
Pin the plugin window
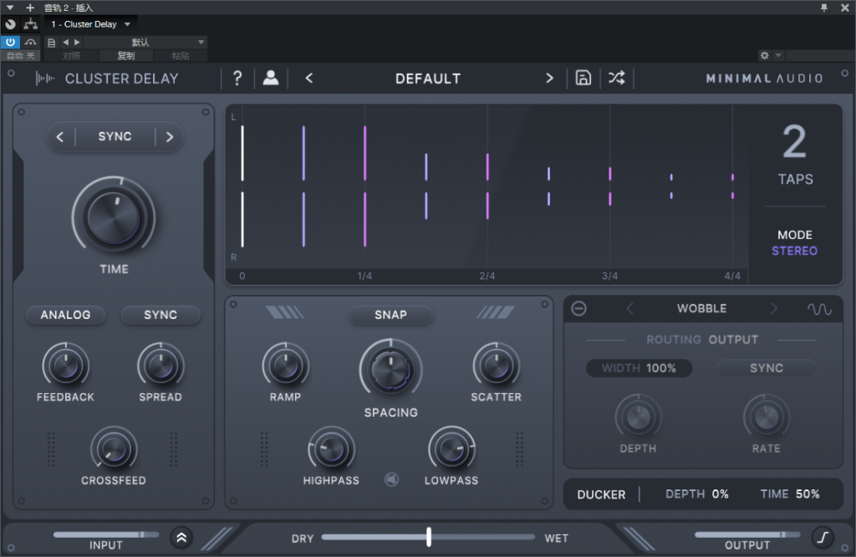click(823, 8)
